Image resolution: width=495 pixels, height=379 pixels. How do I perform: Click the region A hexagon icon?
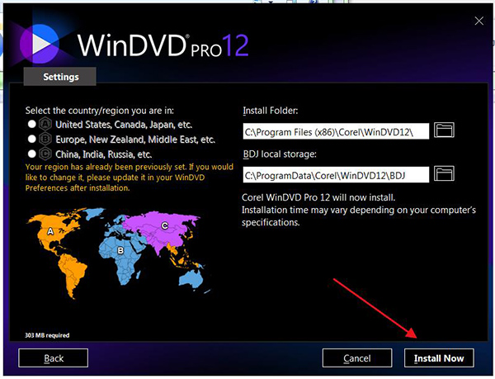[x=45, y=124]
